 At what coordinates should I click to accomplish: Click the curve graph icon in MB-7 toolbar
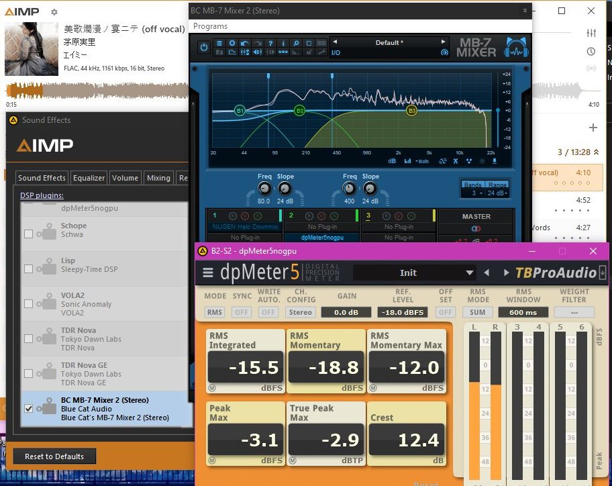(x=232, y=52)
